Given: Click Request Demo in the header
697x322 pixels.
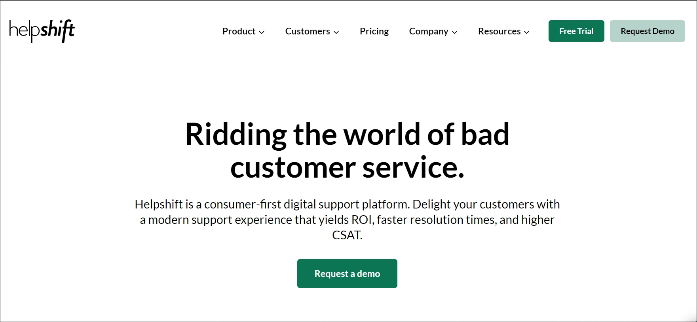Looking at the screenshot, I should pyautogui.click(x=648, y=31).
